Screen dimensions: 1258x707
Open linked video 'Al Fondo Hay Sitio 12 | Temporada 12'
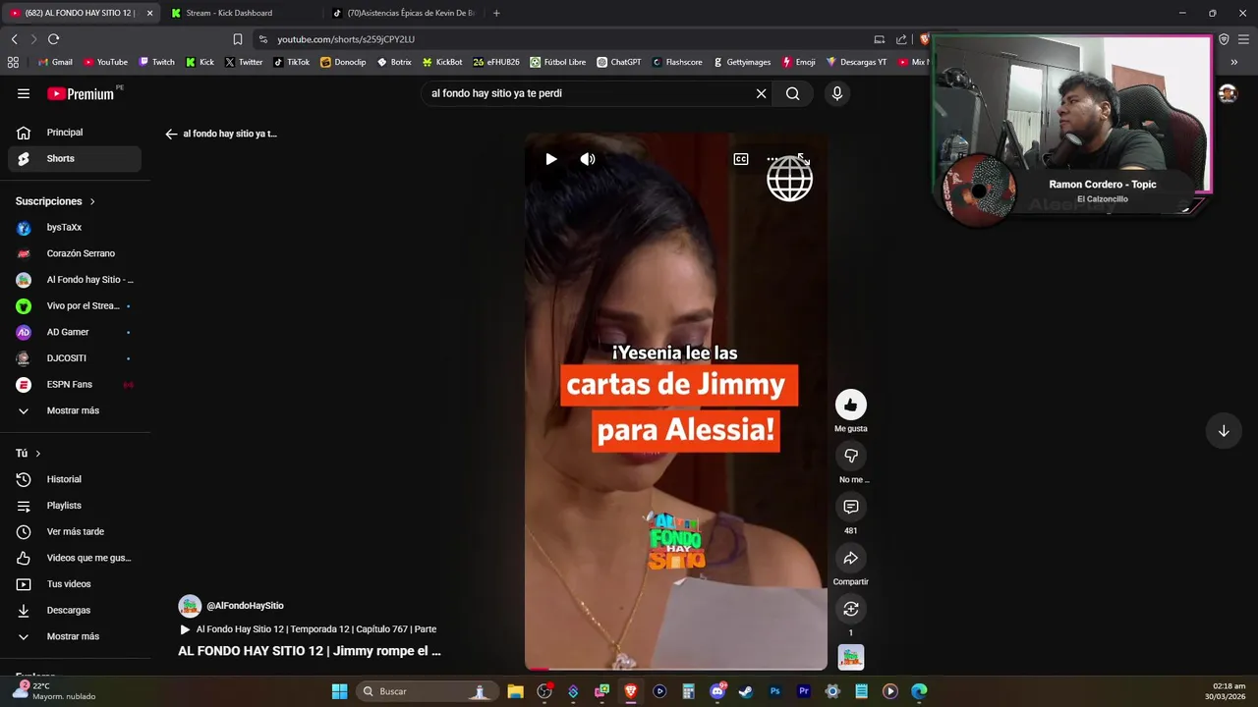(309, 629)
